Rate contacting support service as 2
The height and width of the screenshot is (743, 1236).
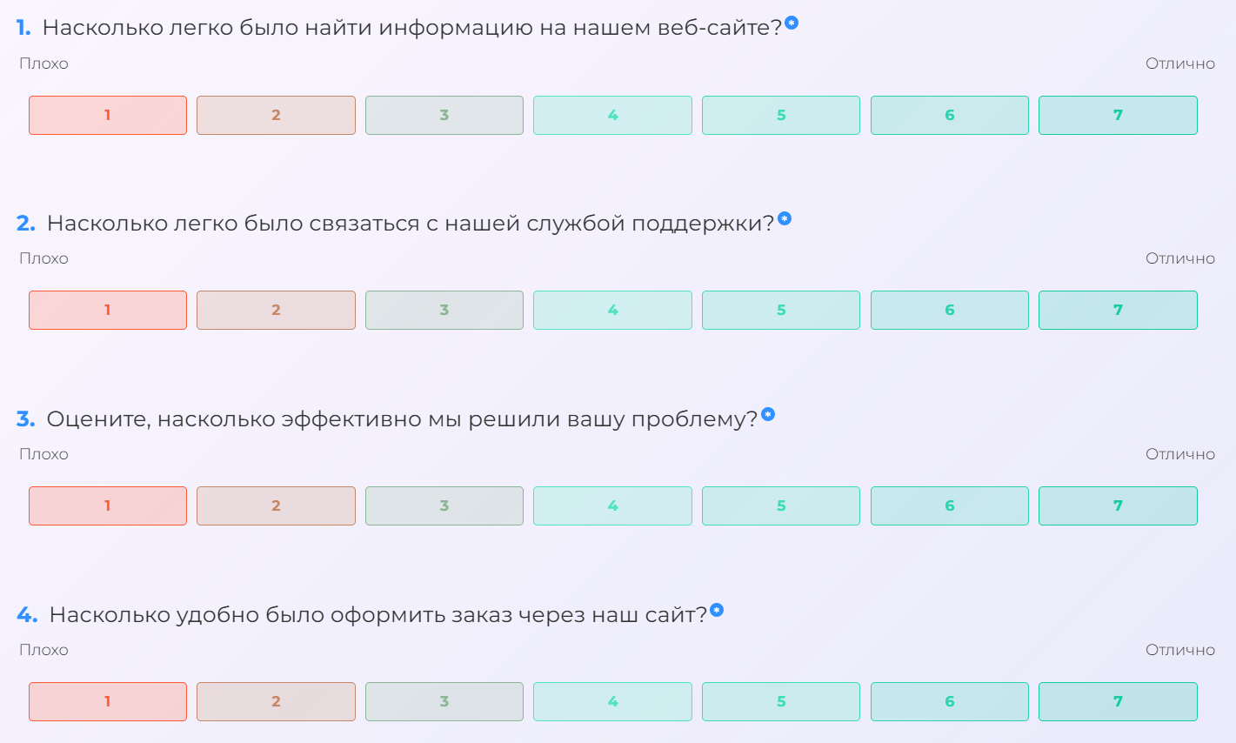(x=276, y=310)
